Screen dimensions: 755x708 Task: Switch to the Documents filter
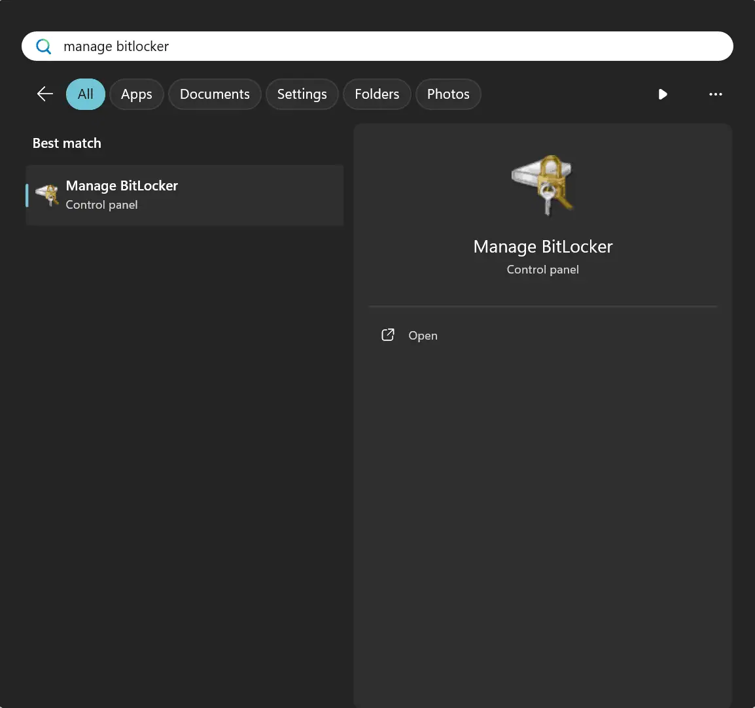coord(215,94)
